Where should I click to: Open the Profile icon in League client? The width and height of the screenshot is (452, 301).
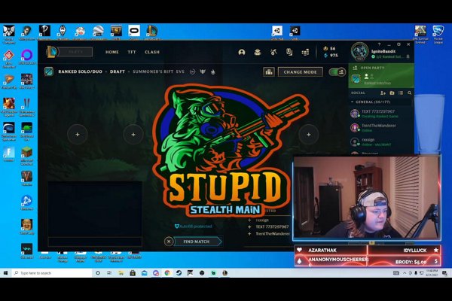point(242,52)
